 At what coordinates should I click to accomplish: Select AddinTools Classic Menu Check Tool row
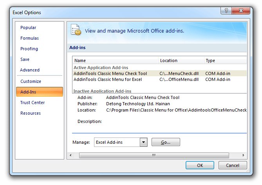[159, 73]
